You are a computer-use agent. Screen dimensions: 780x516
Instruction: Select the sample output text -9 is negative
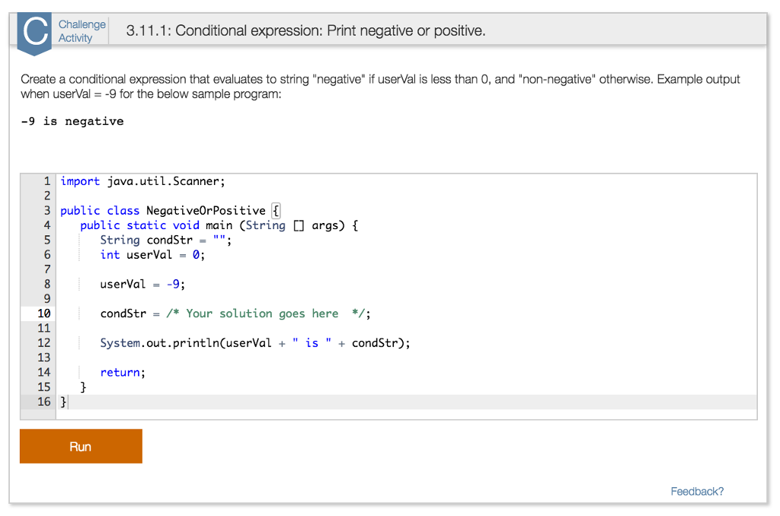[72, 120]
